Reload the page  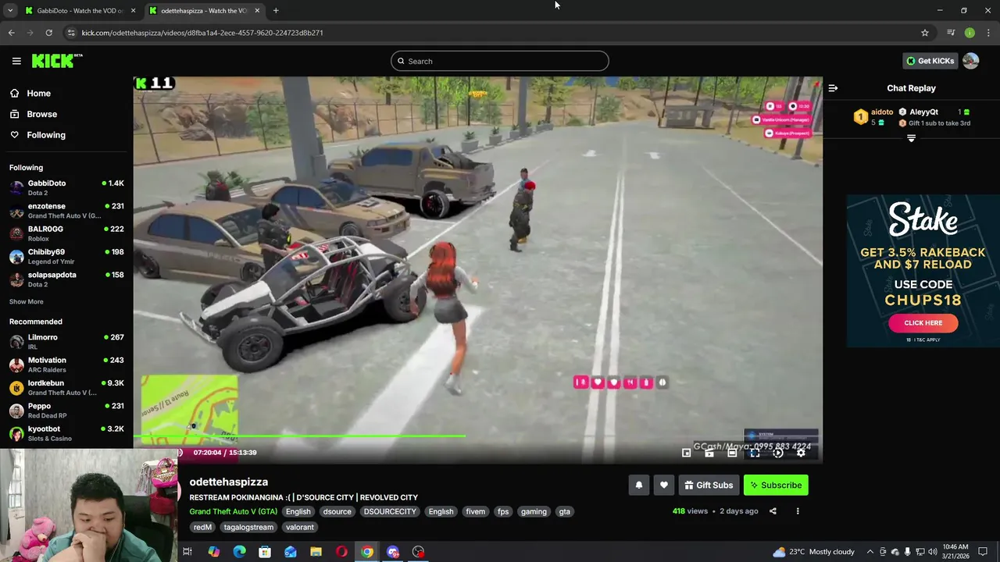tap(48, 33)
